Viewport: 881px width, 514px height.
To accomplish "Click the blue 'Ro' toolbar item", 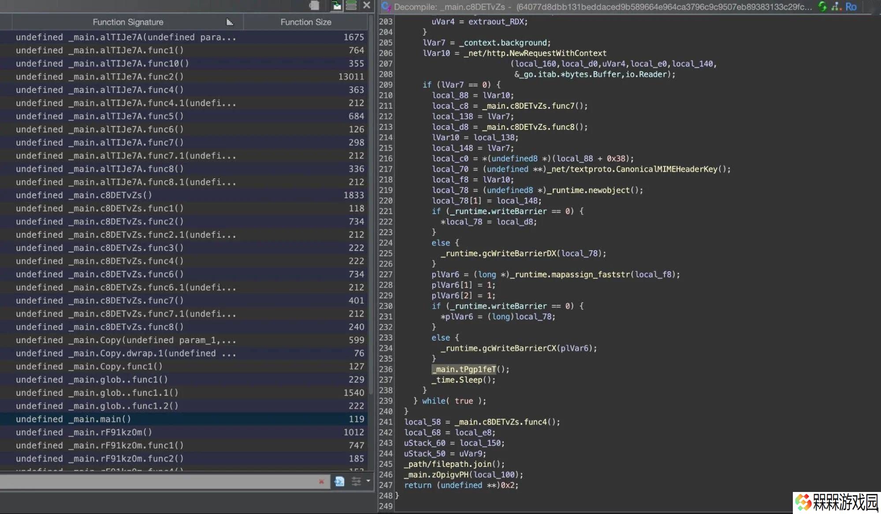I will pyautogui.click(x=851, y=7).
